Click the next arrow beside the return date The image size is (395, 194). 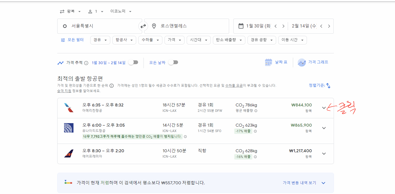[329, 26]
